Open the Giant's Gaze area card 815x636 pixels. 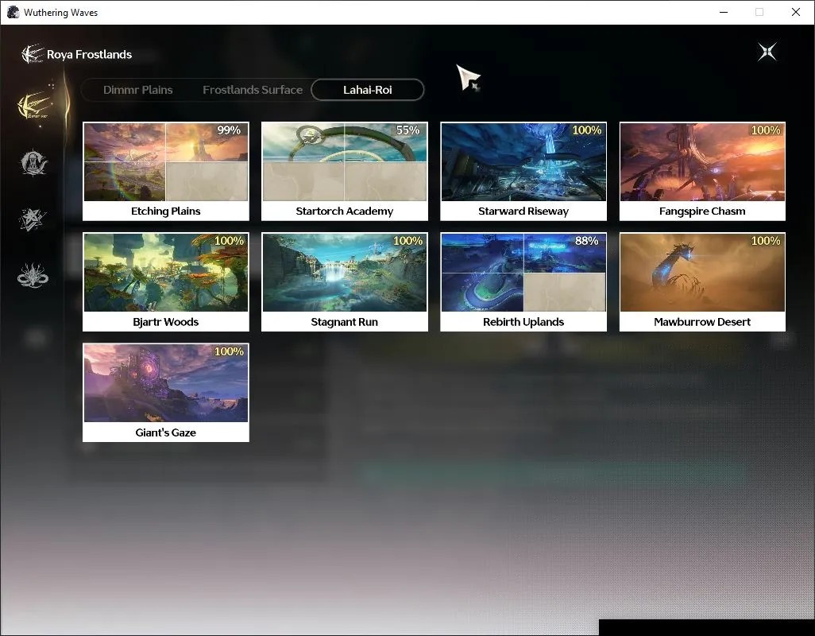click(x=166, y=393)
